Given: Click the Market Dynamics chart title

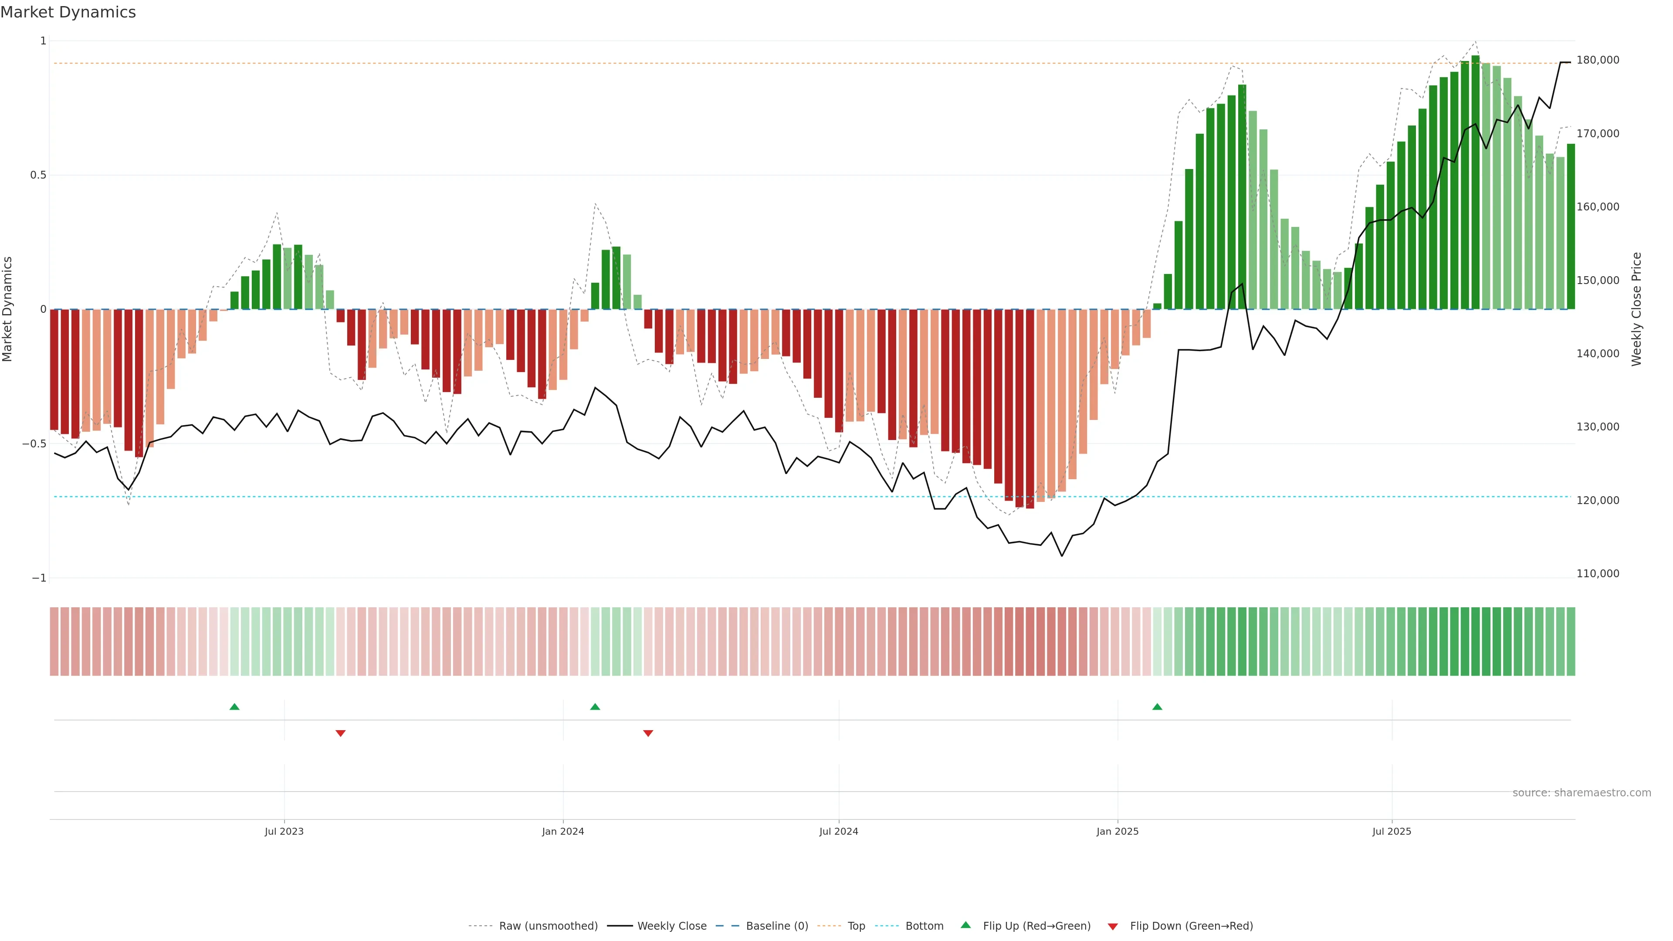Looking at the screenshot, I should (x=68, y=12).
